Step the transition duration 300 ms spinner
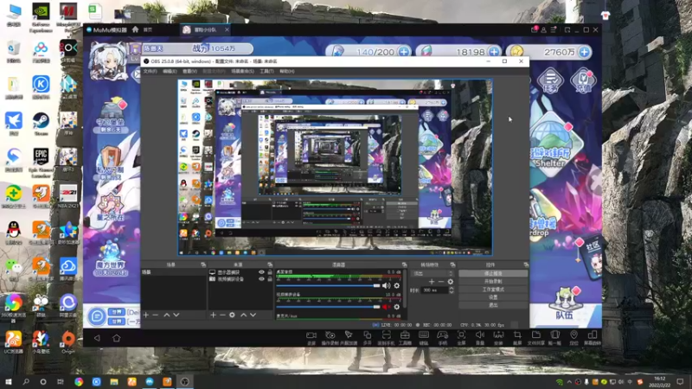The image size is (692, 389). pyautogui.click(x=451, y=290)
